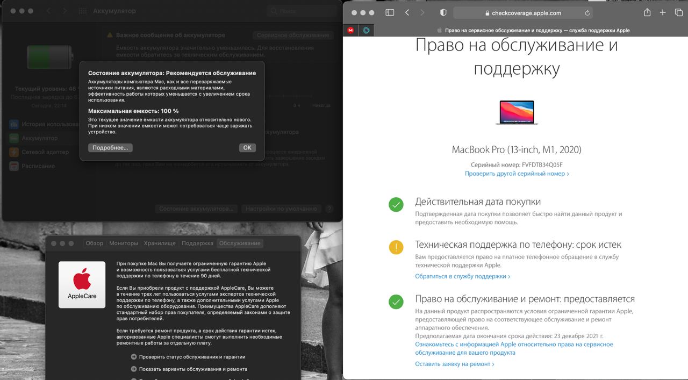
Task: Select the teal circle pinned tab
Action: pos(367,31)
